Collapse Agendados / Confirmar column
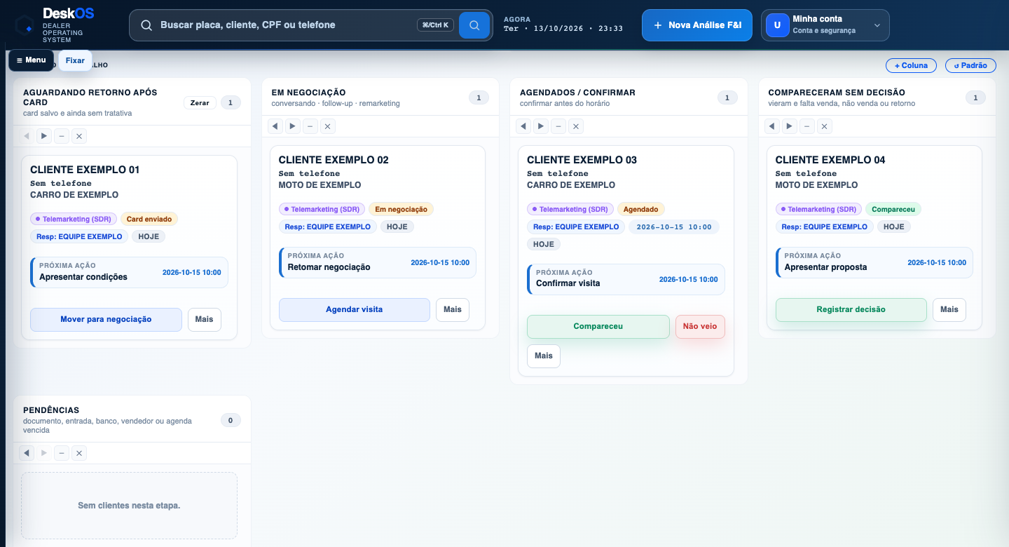 point(558,126)
